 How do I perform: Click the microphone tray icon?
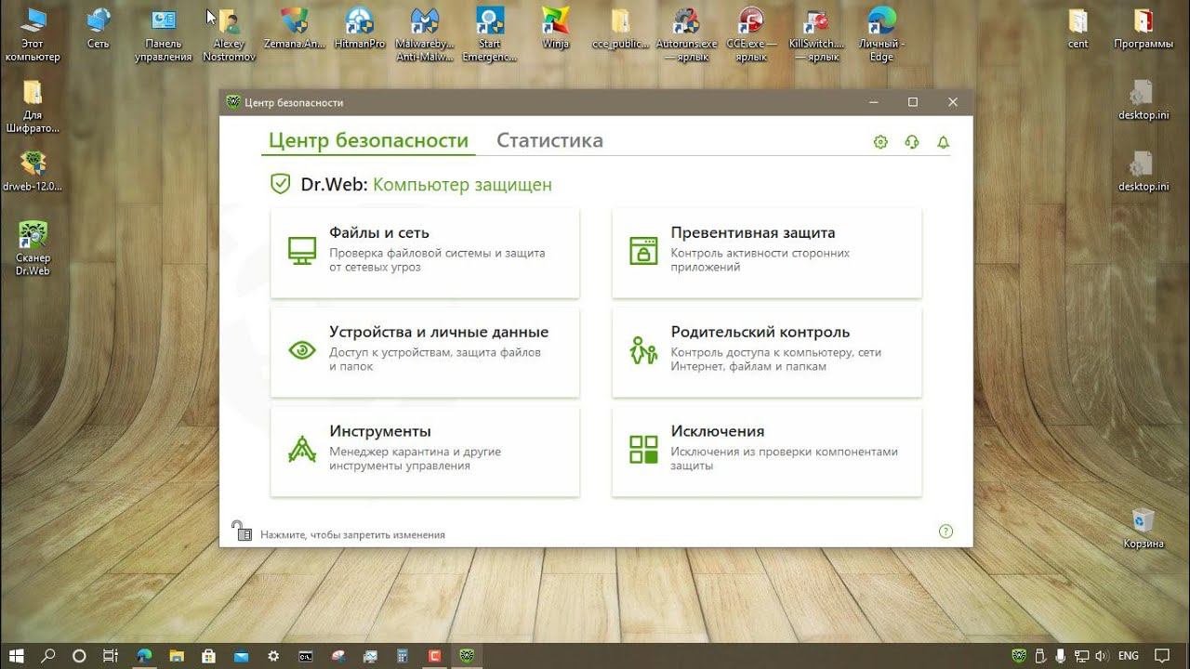tap(1060, 656)
